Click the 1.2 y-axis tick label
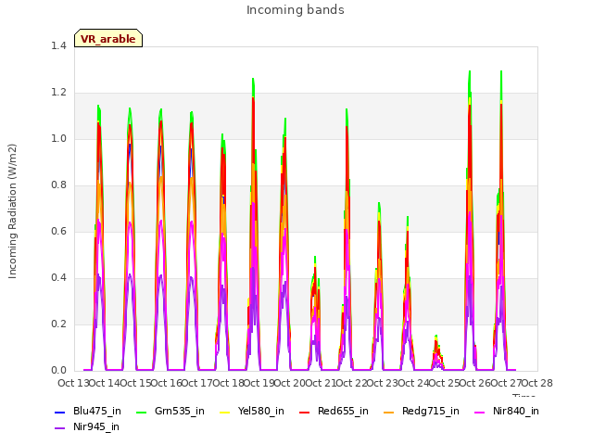 click(58, 92)
